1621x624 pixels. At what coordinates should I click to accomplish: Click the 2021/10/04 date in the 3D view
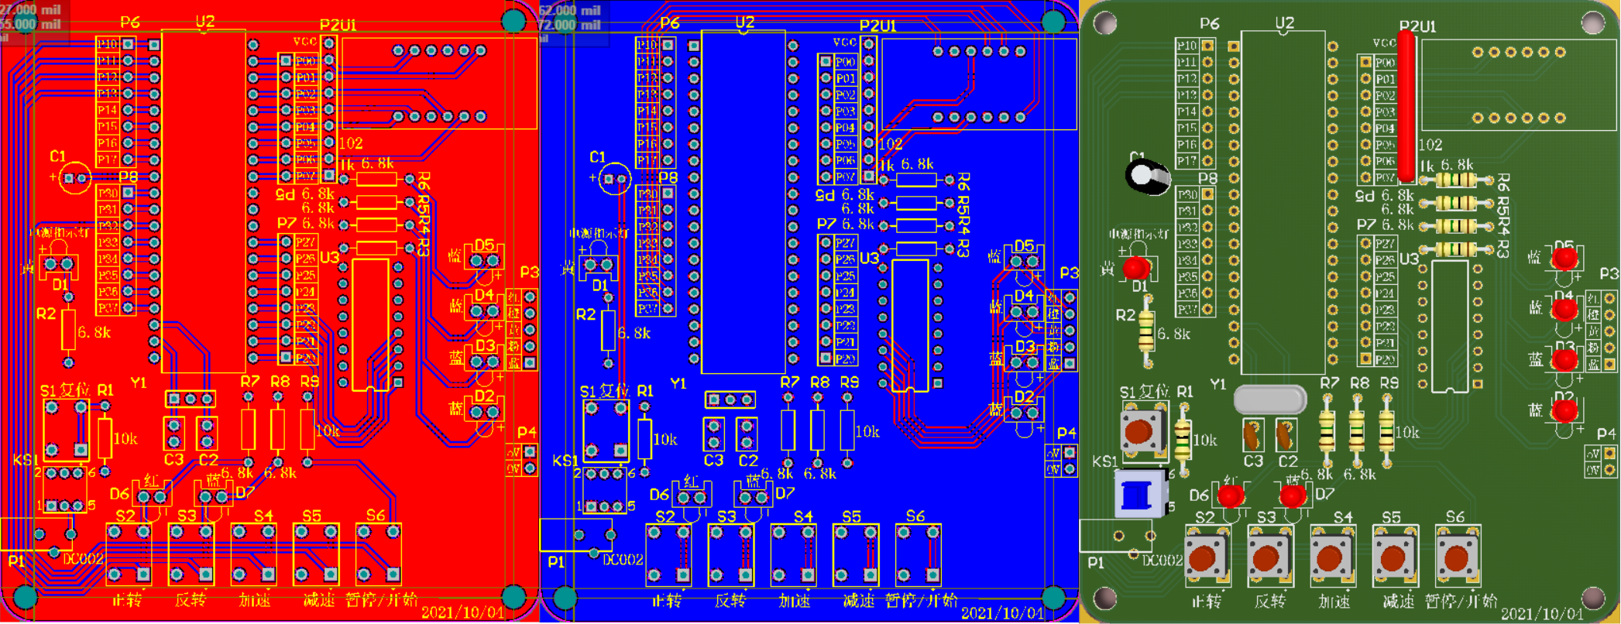(x=1542, y=614)
